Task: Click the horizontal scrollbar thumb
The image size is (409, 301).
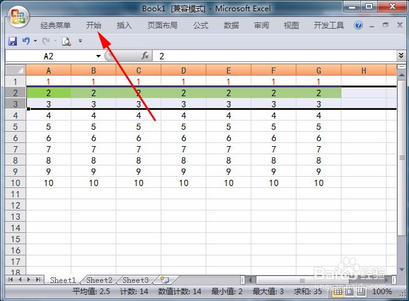Action: pos(303,280)
